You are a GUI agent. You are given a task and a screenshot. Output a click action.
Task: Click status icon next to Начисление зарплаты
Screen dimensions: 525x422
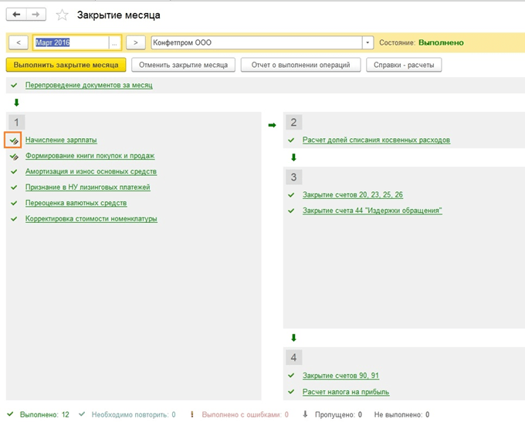15,140
